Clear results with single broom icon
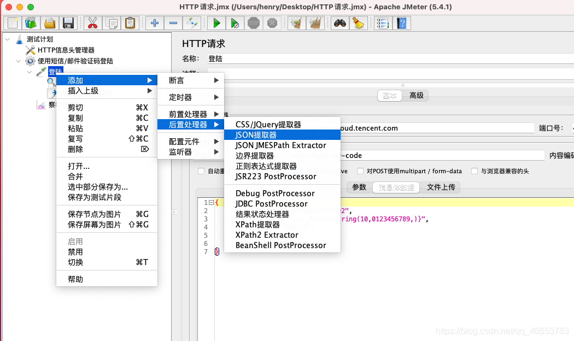This screenshot has width=574, height=341. coord(296,23)
